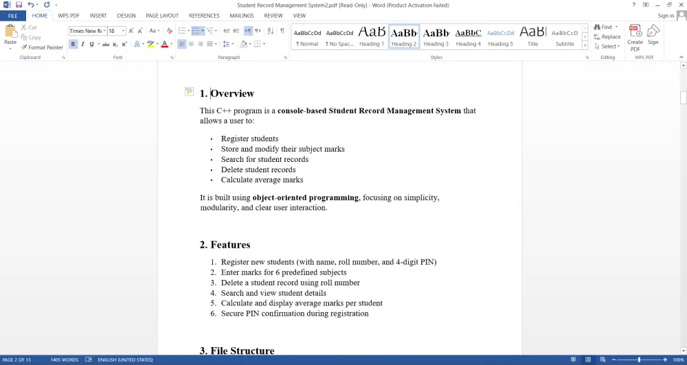Open proofing errors icon in status bar
The width and height of the screenshot is (687, 365).
pyautogui.click(x=89, y=360)
